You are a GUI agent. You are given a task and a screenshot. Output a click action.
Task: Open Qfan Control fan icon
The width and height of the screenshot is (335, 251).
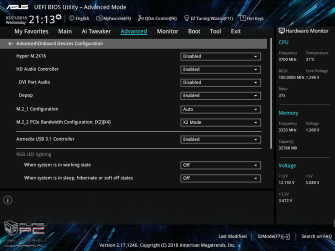pos(140,18)
